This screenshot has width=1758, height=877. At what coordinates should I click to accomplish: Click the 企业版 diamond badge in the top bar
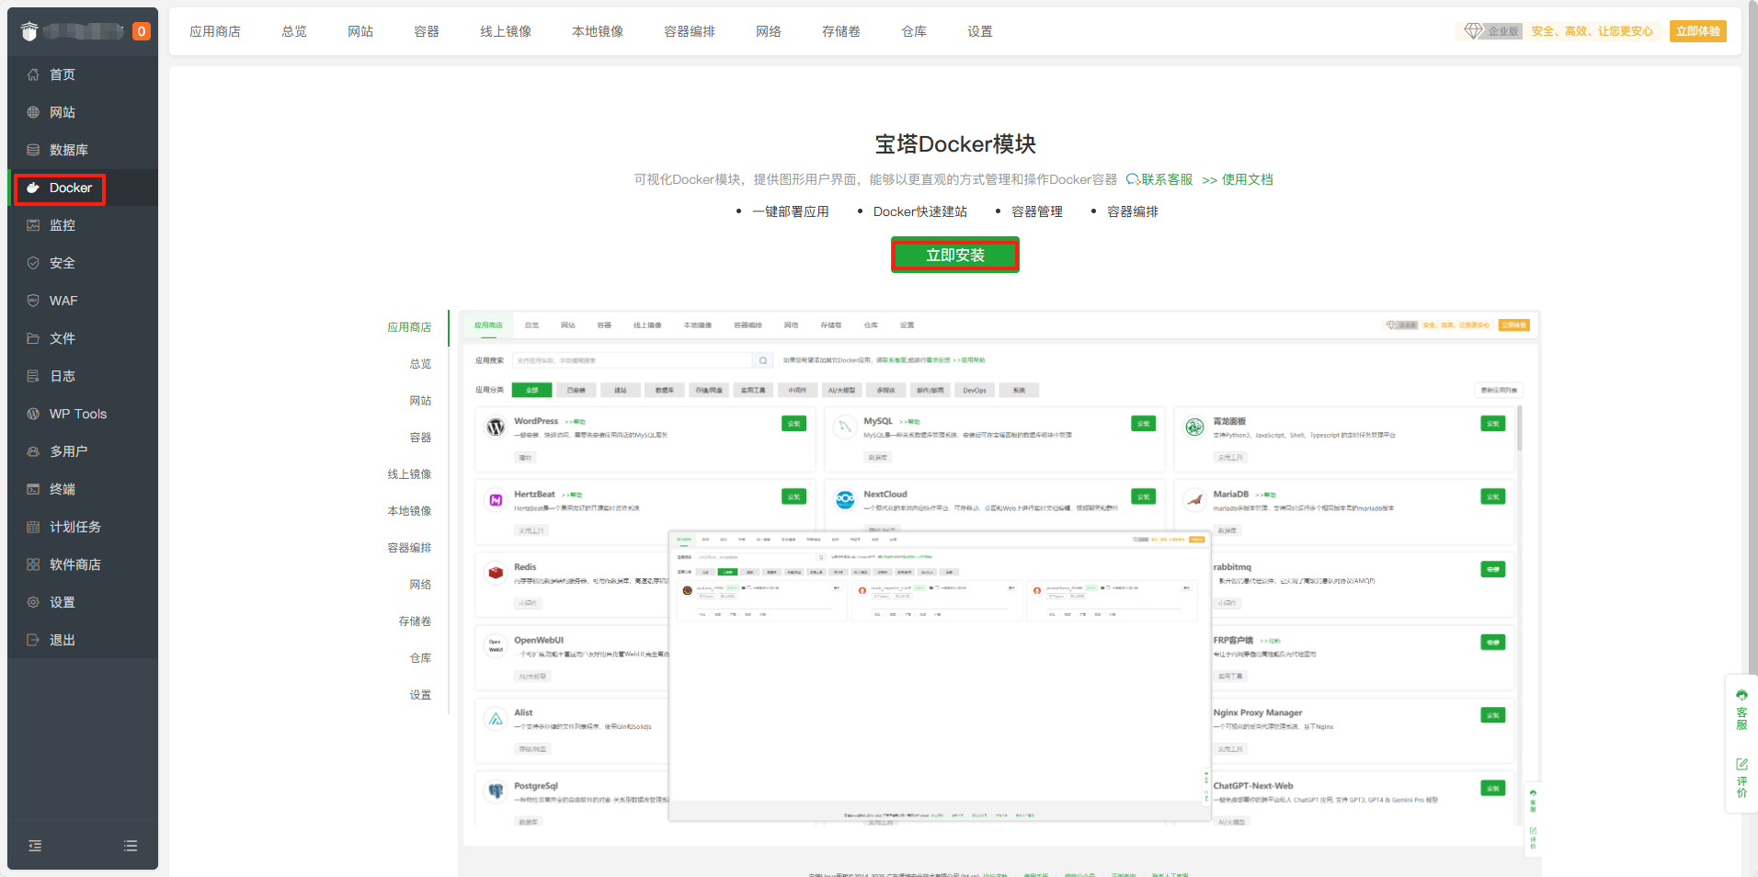click(1491, 31)
